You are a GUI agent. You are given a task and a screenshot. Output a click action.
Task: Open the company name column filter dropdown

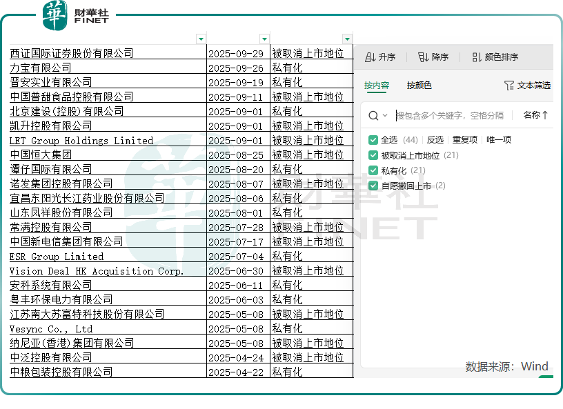[201, 39]
